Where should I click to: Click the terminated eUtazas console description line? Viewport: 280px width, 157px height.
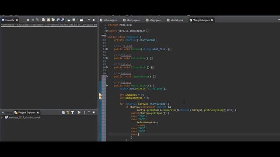(49, 25)
